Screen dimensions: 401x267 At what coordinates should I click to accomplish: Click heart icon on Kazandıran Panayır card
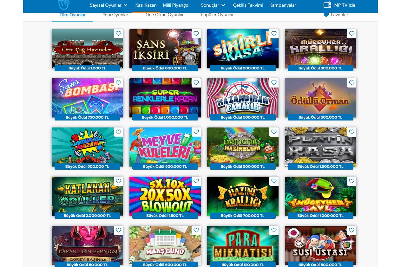pos(274,83)
